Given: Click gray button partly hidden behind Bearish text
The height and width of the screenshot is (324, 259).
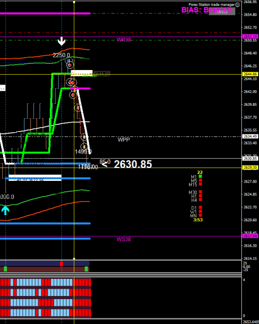Looking at the screenshot, I should [x=222, y=11].
